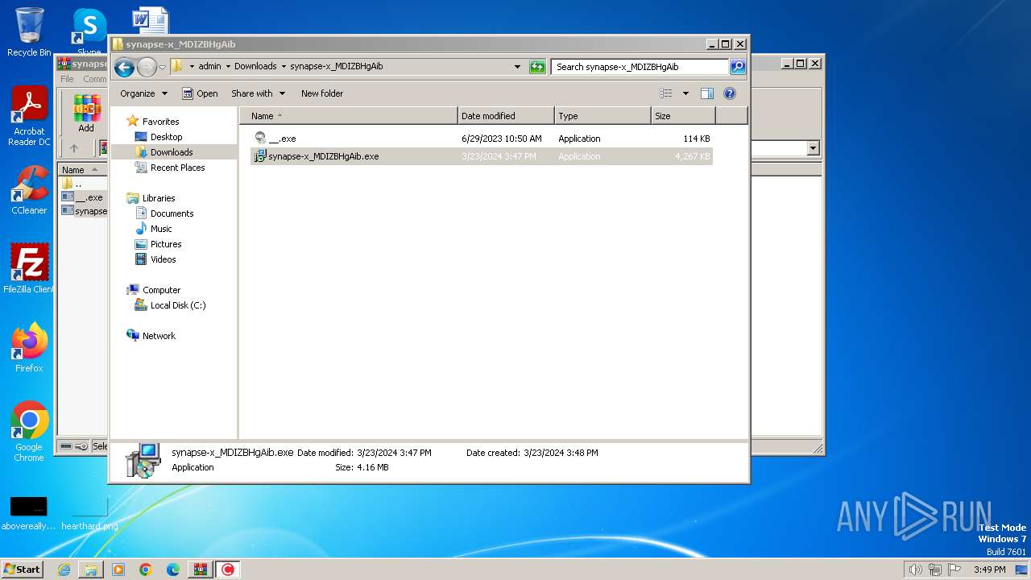
Task: Open the Share with menu
Action: point(258,93)
